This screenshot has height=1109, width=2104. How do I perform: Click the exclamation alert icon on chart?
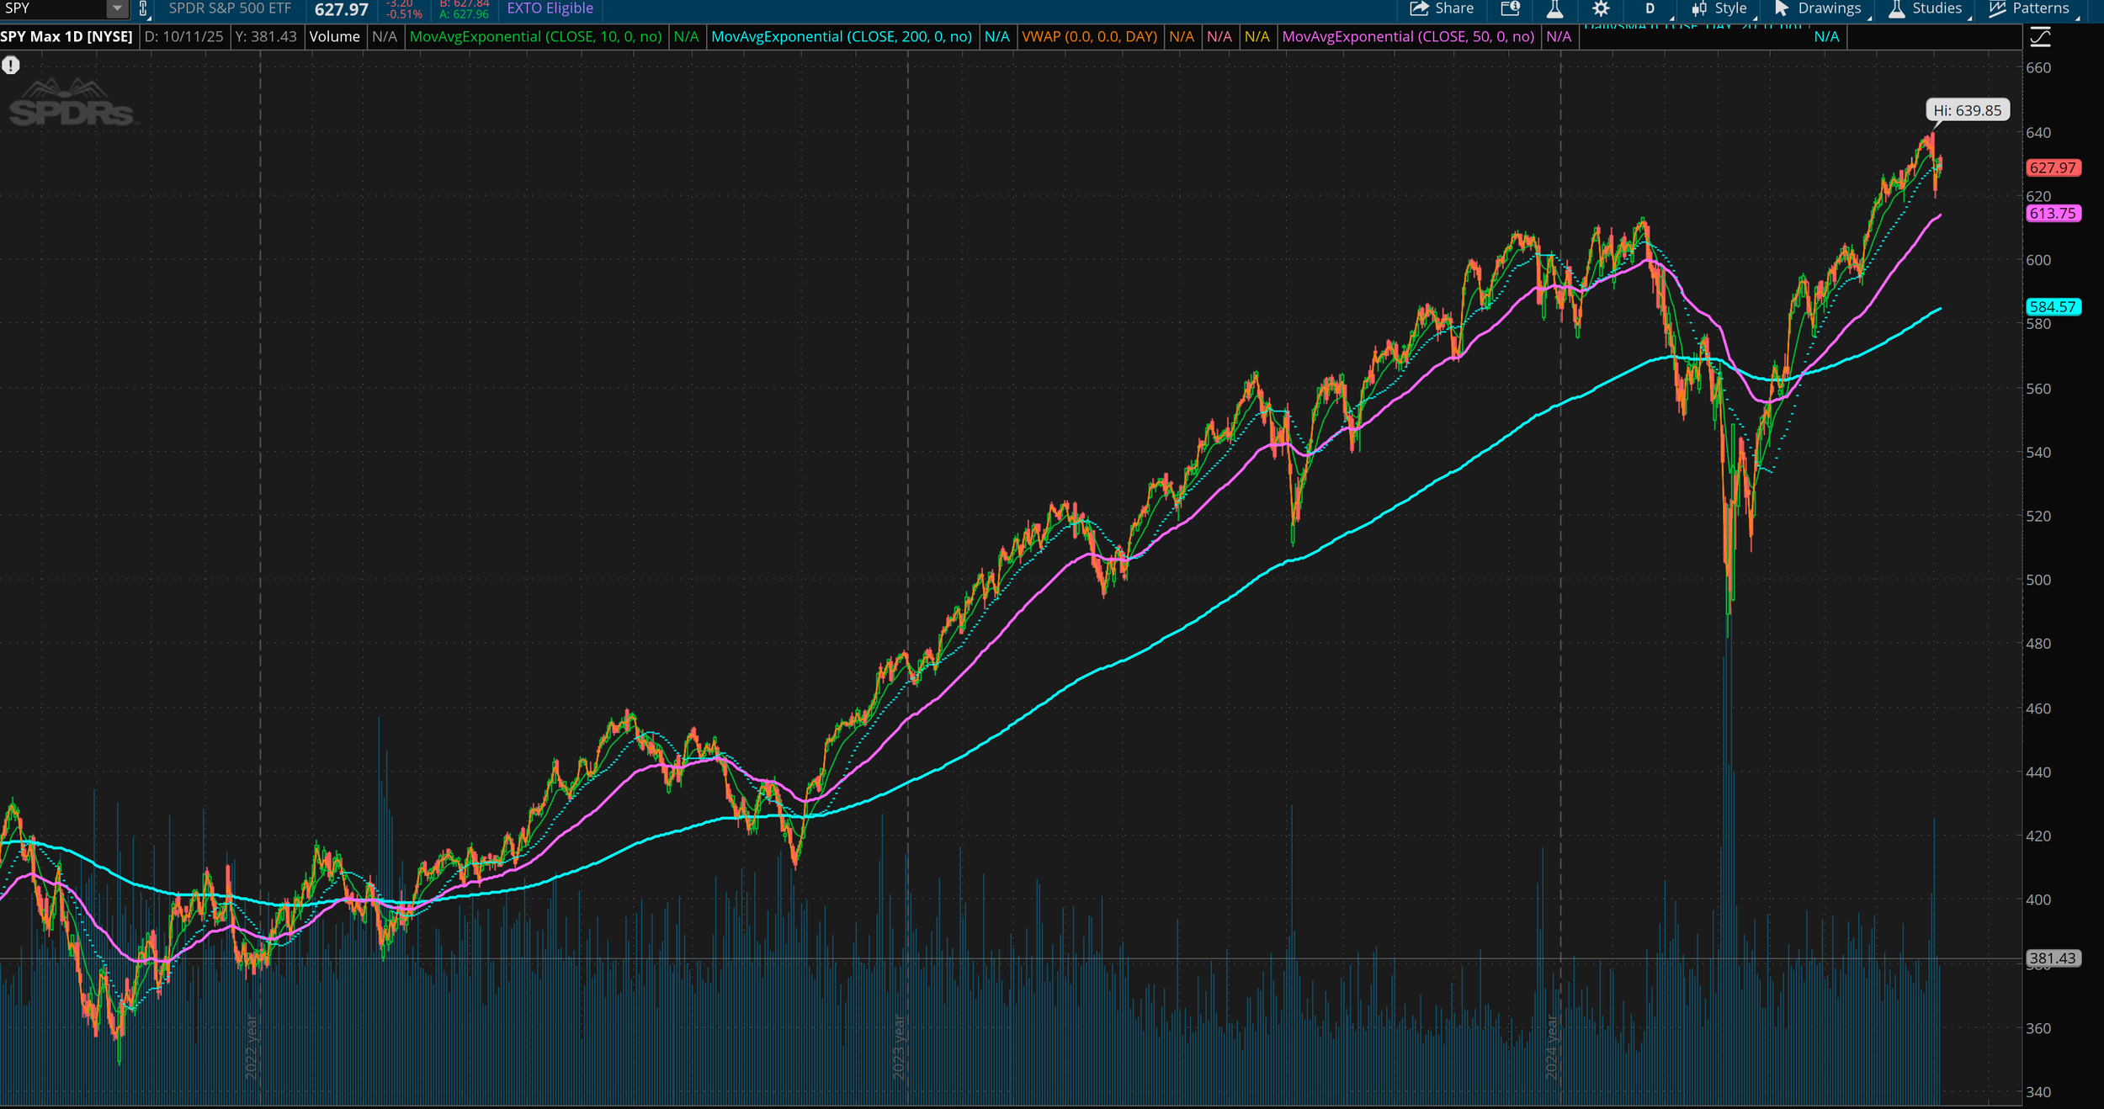pos(11,66)
